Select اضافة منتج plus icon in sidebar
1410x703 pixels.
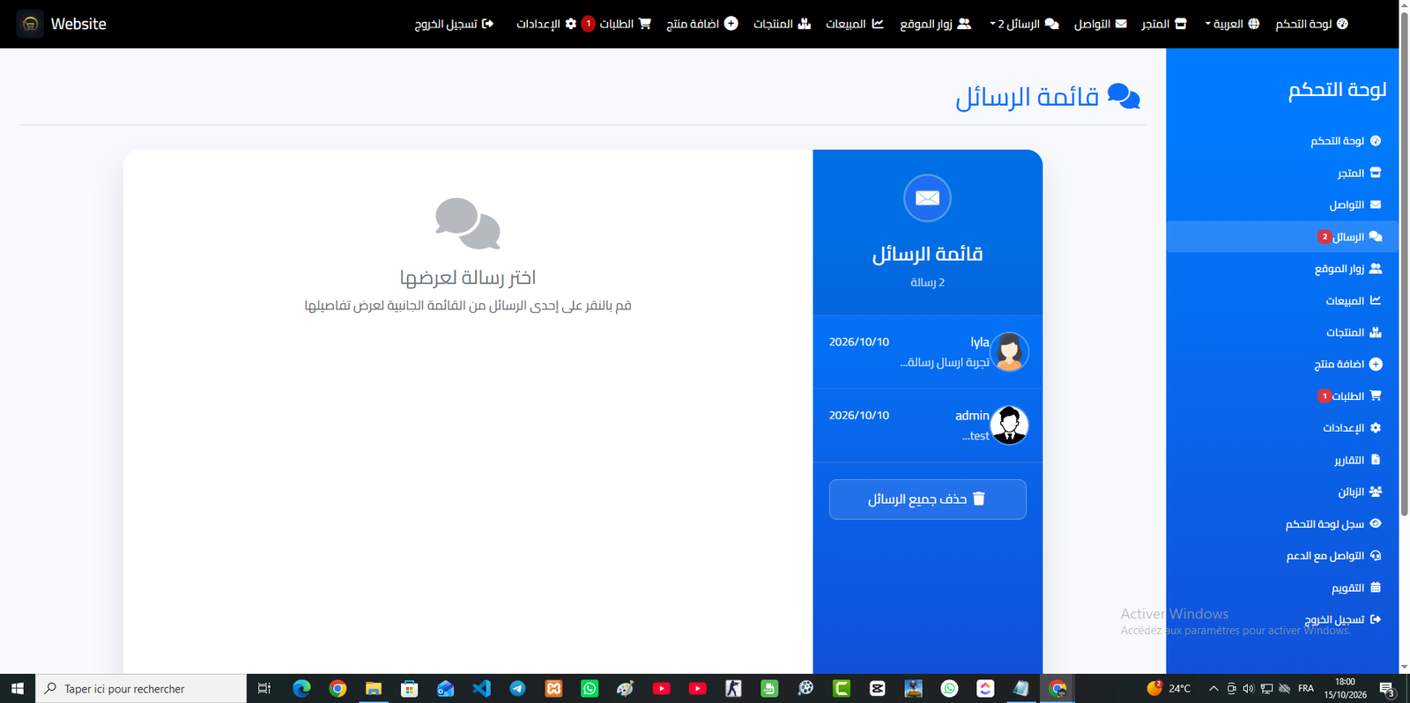pyautogui.click(x=1376, y=364)
